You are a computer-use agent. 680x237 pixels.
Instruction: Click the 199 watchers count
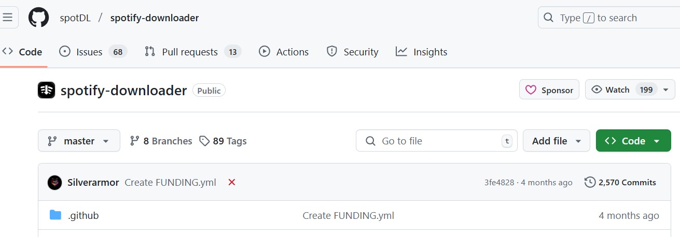click(646, 90)
